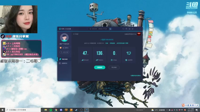Viewport: 200px width, 112px height.
Task: Open the mail envelope icon in the title bar
Action: point(129,29)
